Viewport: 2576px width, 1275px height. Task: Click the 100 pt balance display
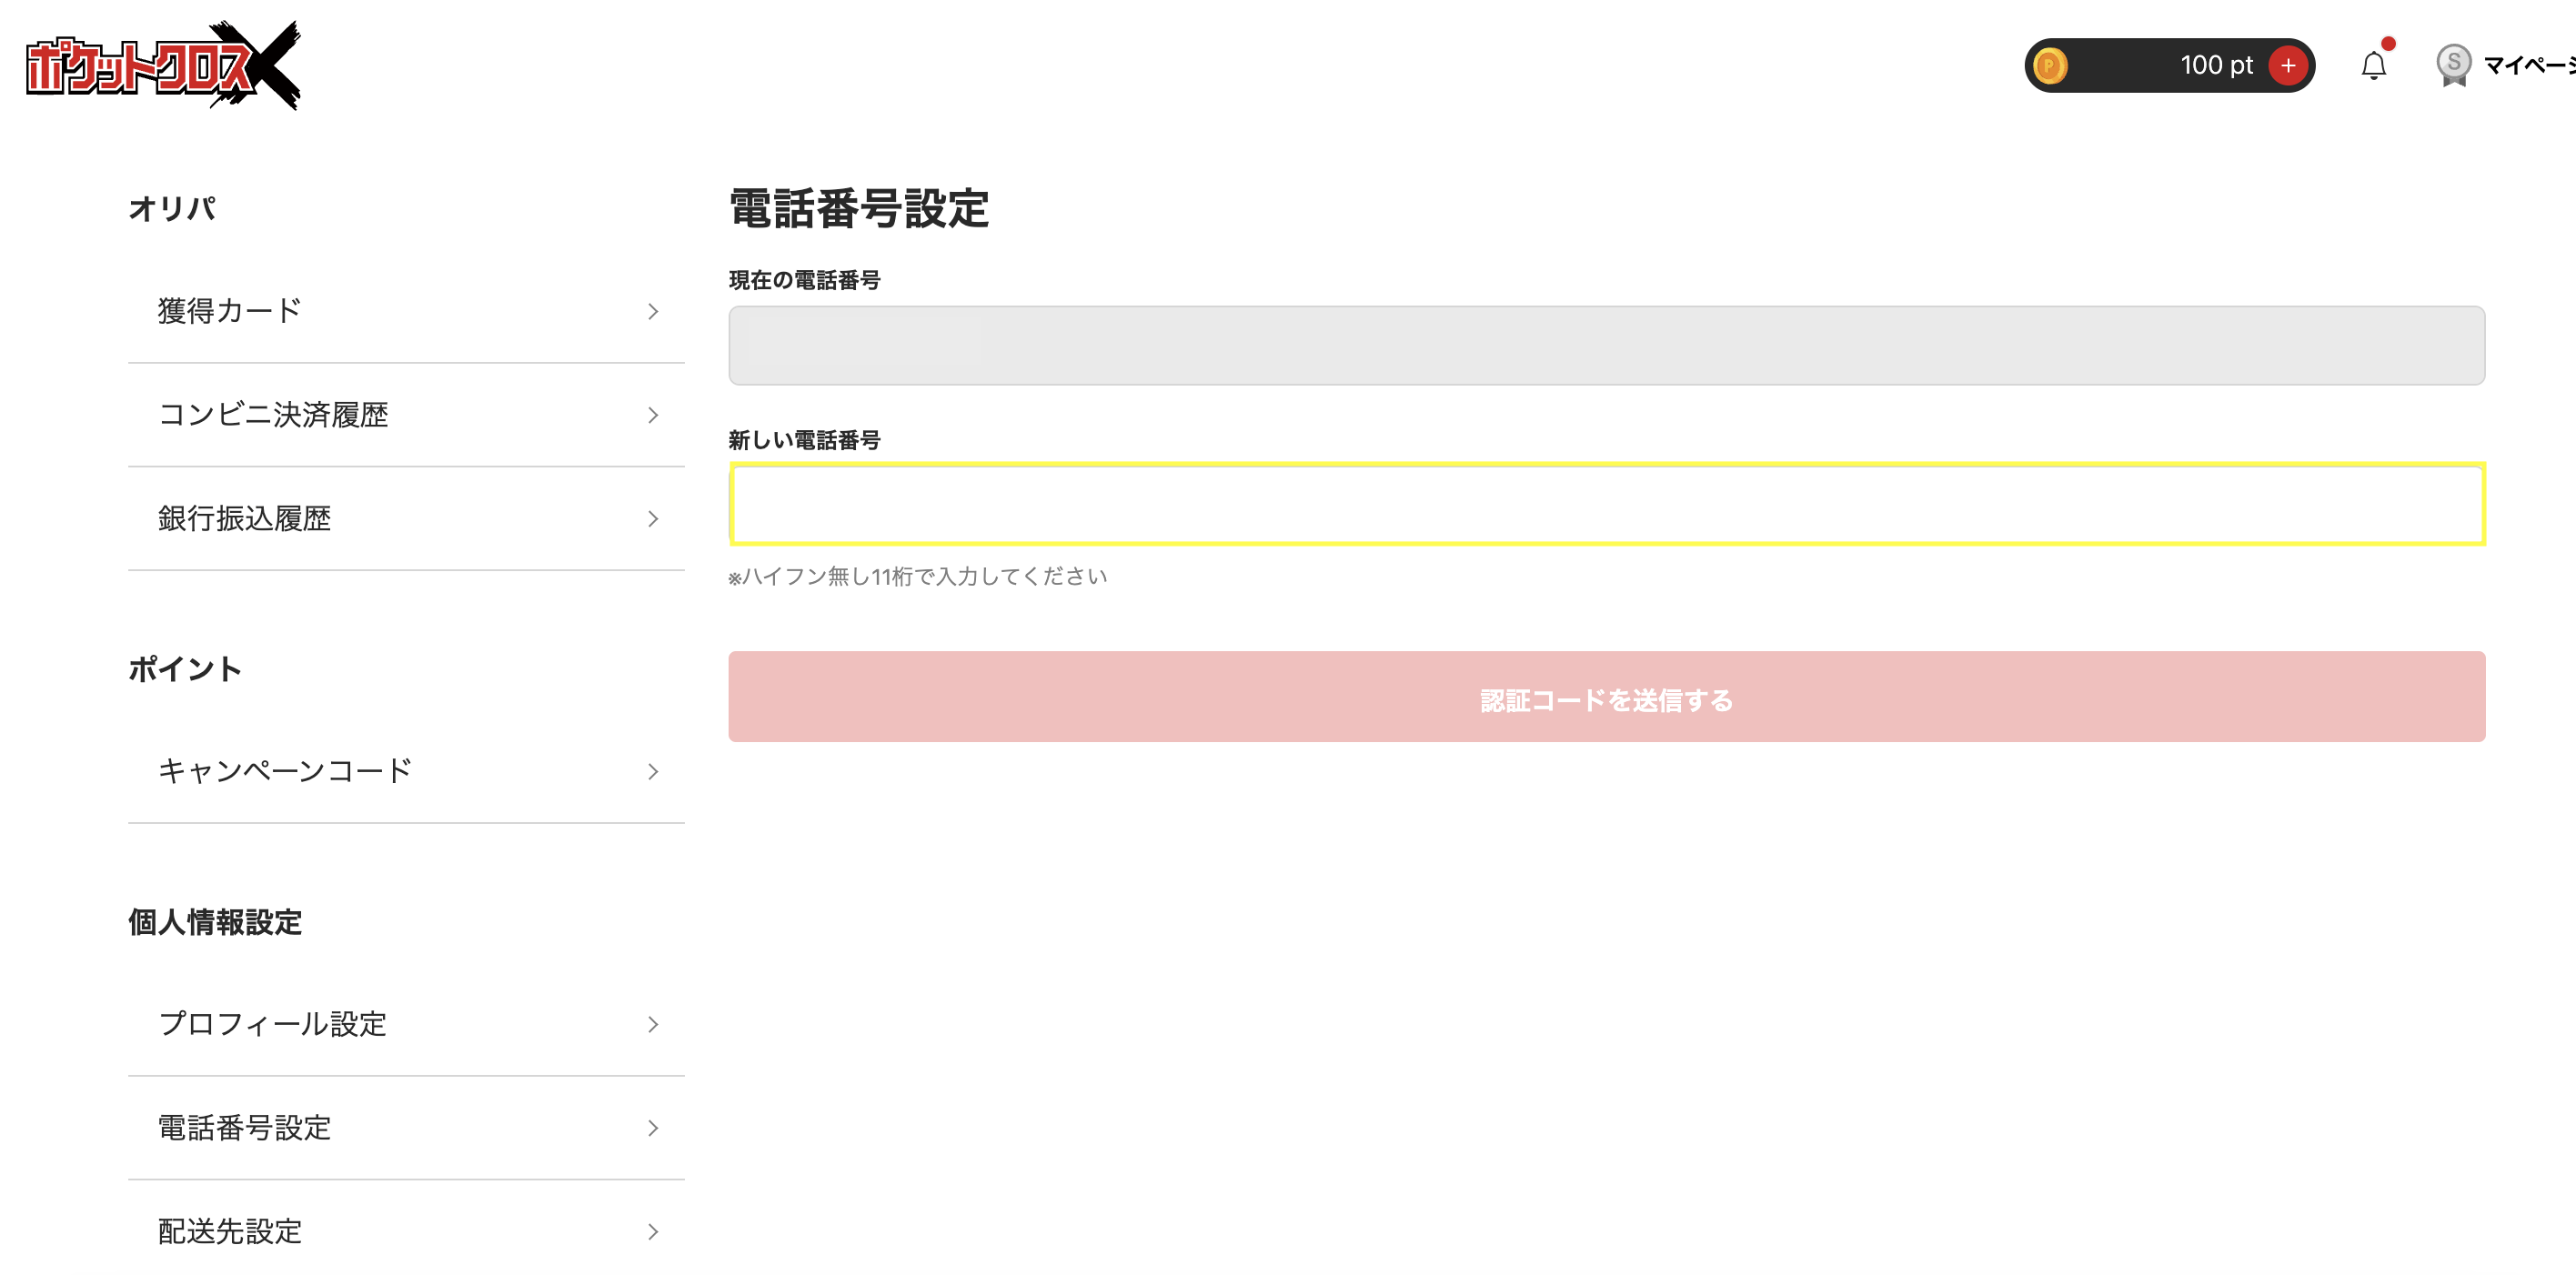[2169, 66]
